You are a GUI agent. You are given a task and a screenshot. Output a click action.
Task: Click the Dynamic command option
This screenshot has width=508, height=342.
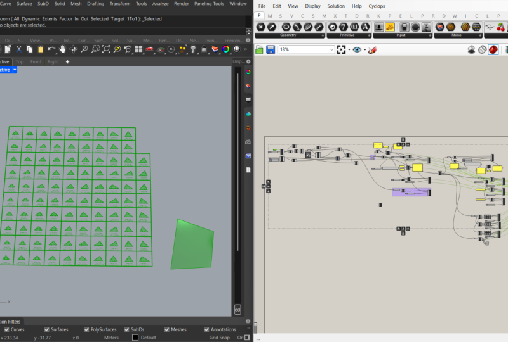pos(30,19)
